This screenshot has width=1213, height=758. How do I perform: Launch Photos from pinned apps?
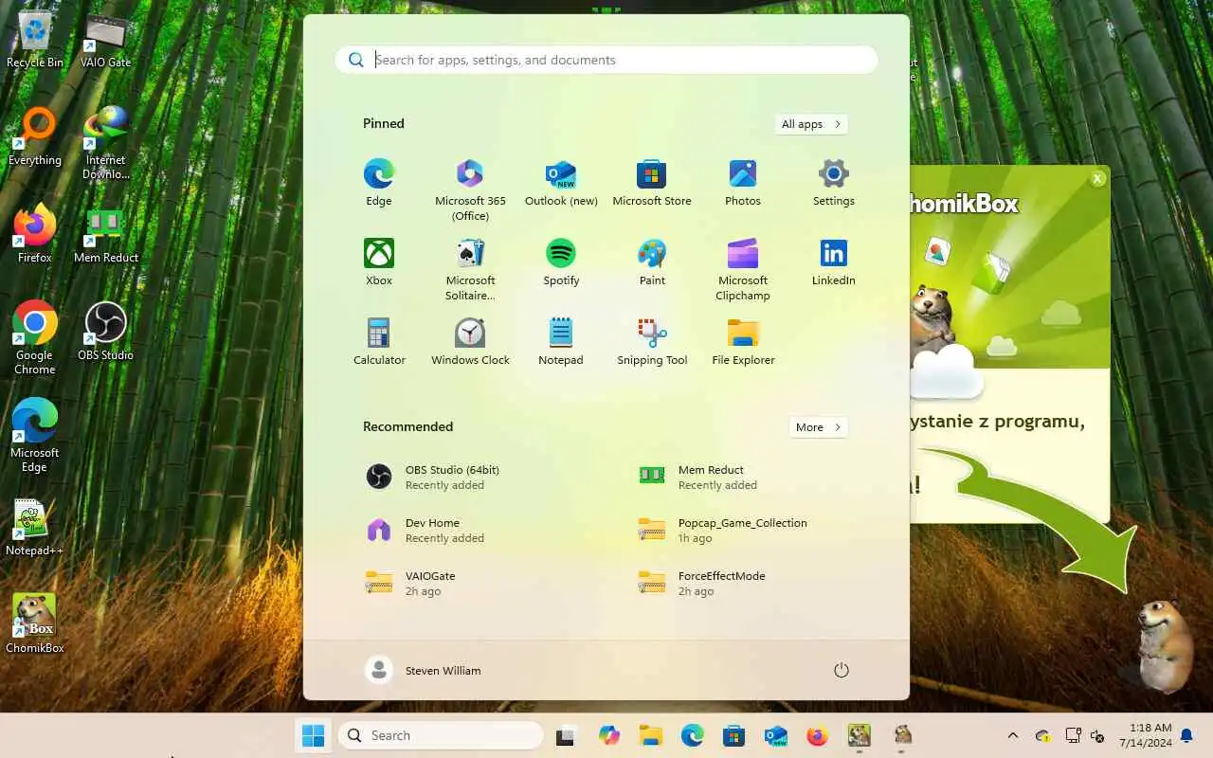[x=743, y=183]
